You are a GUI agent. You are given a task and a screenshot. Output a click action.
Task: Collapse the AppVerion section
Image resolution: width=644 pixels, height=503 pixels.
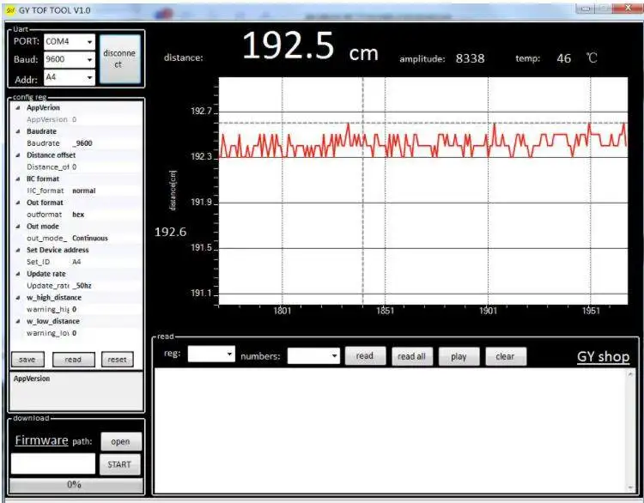coord(18,108)
